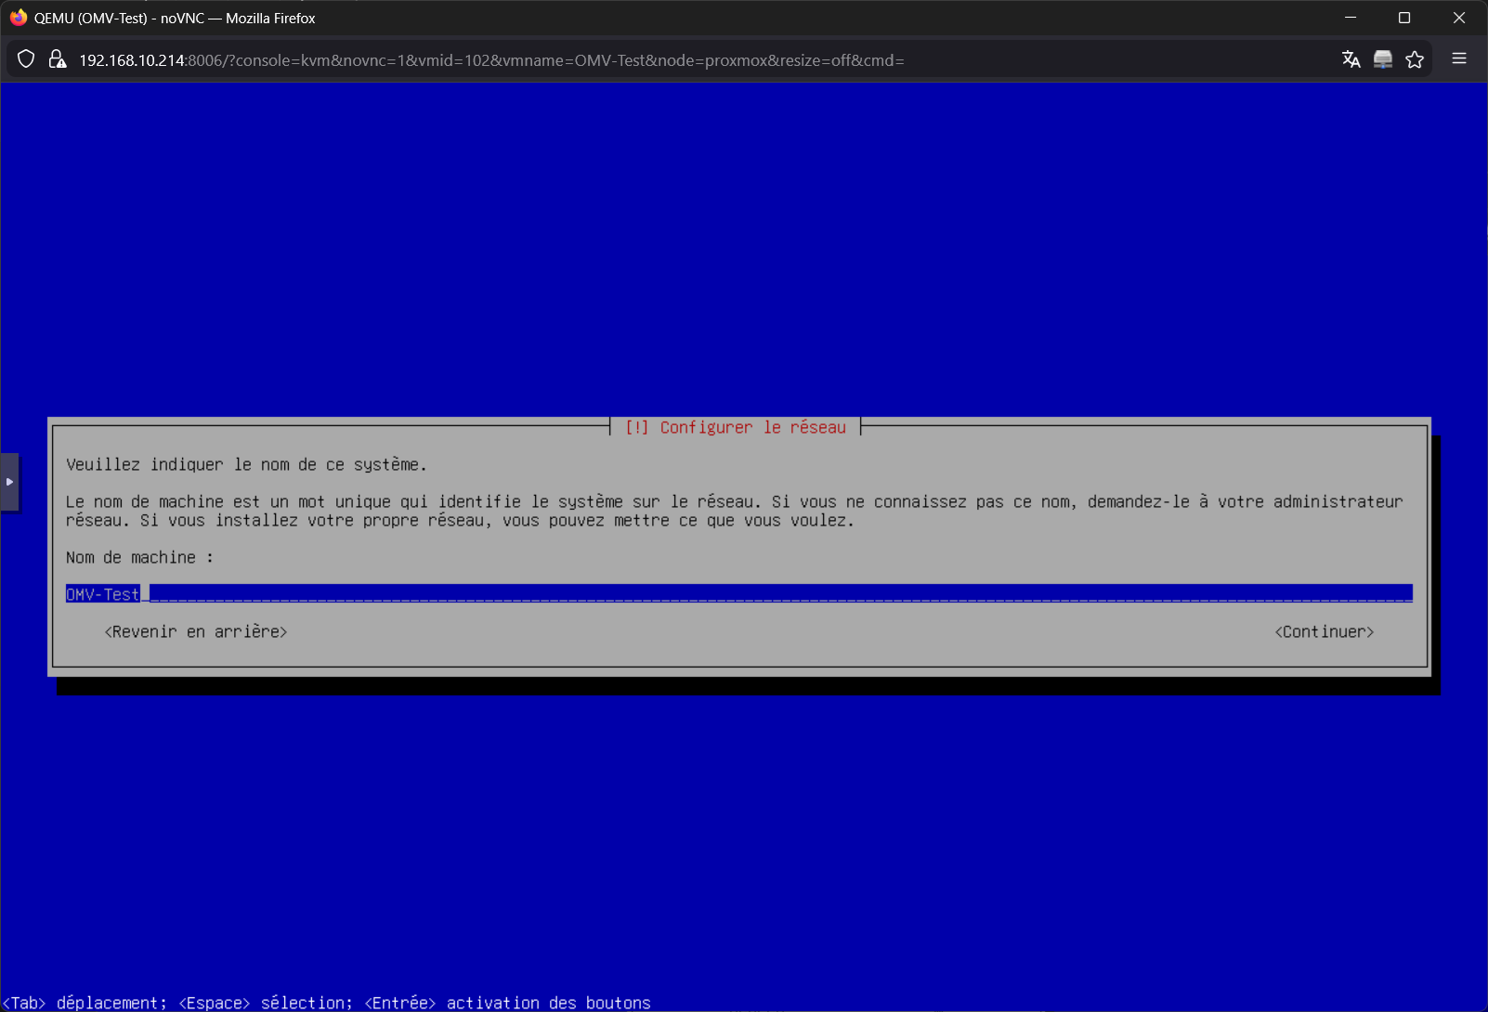Close the Firefox window

[x=1459, y=18]
